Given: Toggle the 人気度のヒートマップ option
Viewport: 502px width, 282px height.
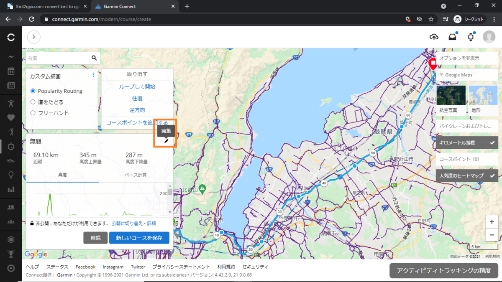Looking at the screenshot, I should 467,175.
